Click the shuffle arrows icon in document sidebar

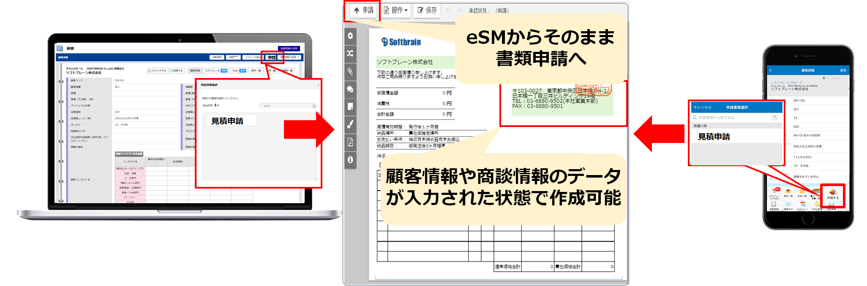point(350,54)
